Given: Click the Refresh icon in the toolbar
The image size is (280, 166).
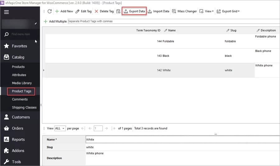Looking at the screenshot, I should tap(50, 11).
